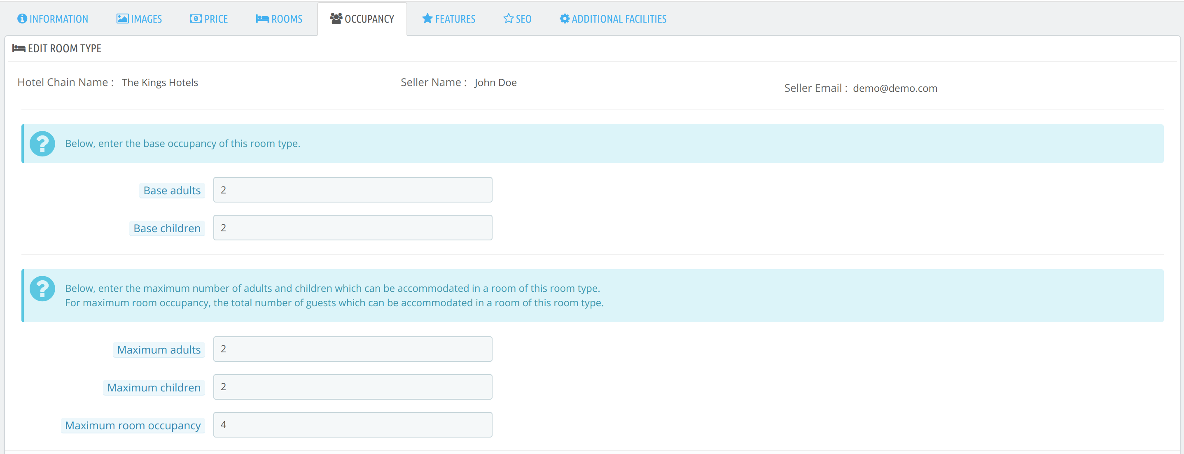
Task: Click the Information tab info icon
Action: click(22, 19)
